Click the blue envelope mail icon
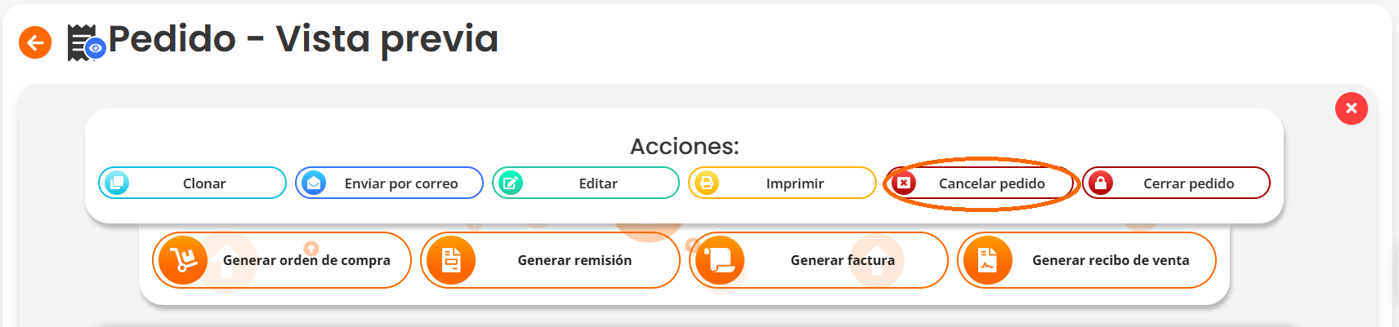This screenshot has width=1399, height=327. [x=314, y=183]
